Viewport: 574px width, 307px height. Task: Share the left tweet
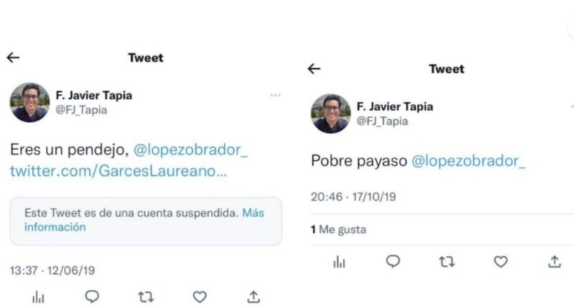coord(253,297)
